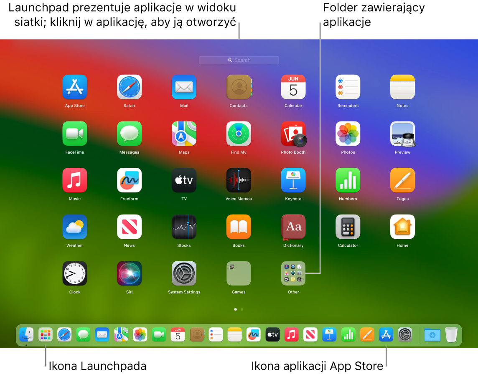Screen dimensions: 478x374
Task: Open System Settings in the Launchpad grid
Action: [184, 273]
